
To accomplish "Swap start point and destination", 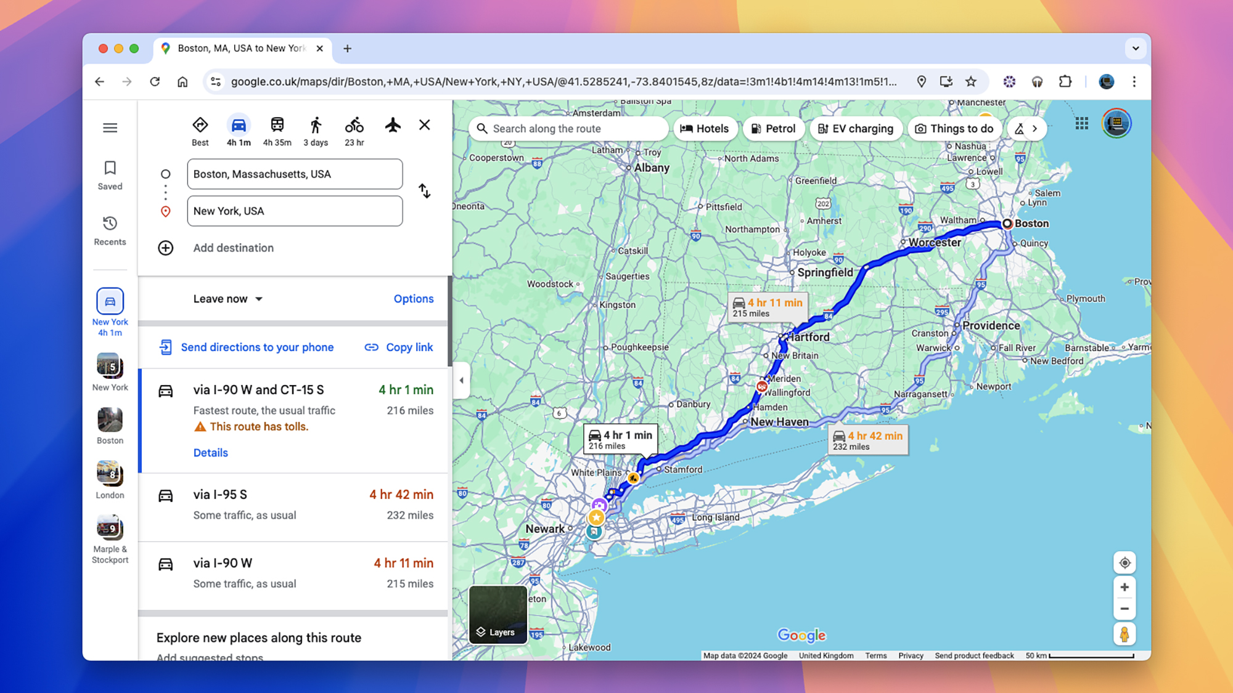I will click(425, 191).
